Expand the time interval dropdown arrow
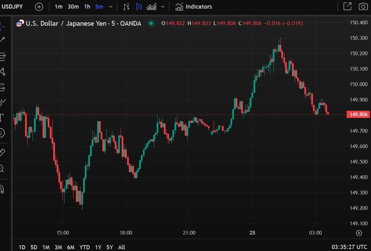This screenshot has height=251, width=371. click(x=111, y=7)
